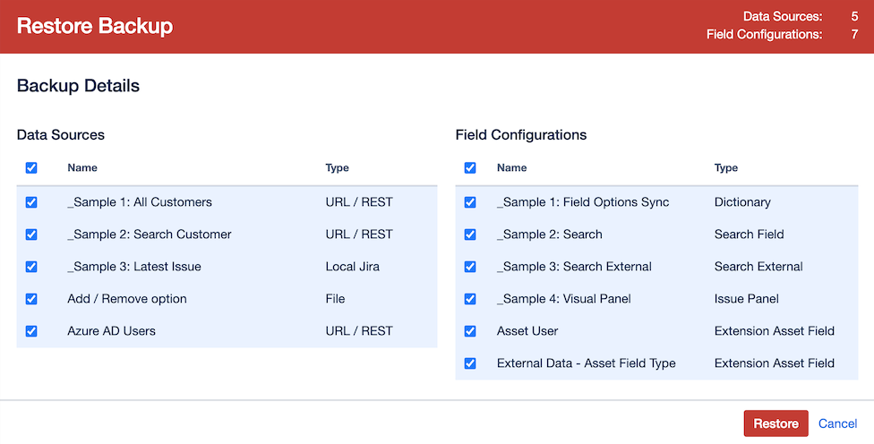Uncheck the '_Sample 2: Search Customer' checkbox
The height and width of the screenshot is (444, 874).
(31, 235)
